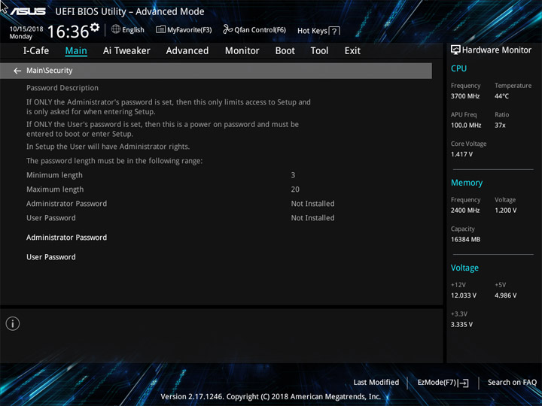
Task: Click APU Freq value 100.0 MHz
Action: 466,126
